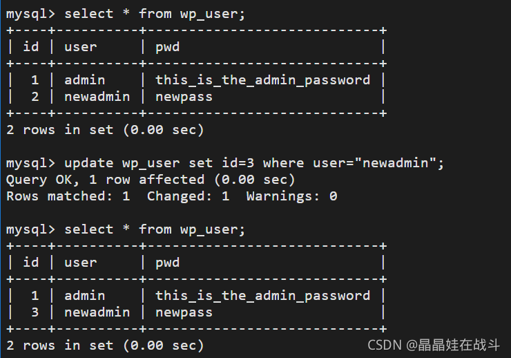Click the Warnings: 0 text
The image size is (511, 358).
291,196
